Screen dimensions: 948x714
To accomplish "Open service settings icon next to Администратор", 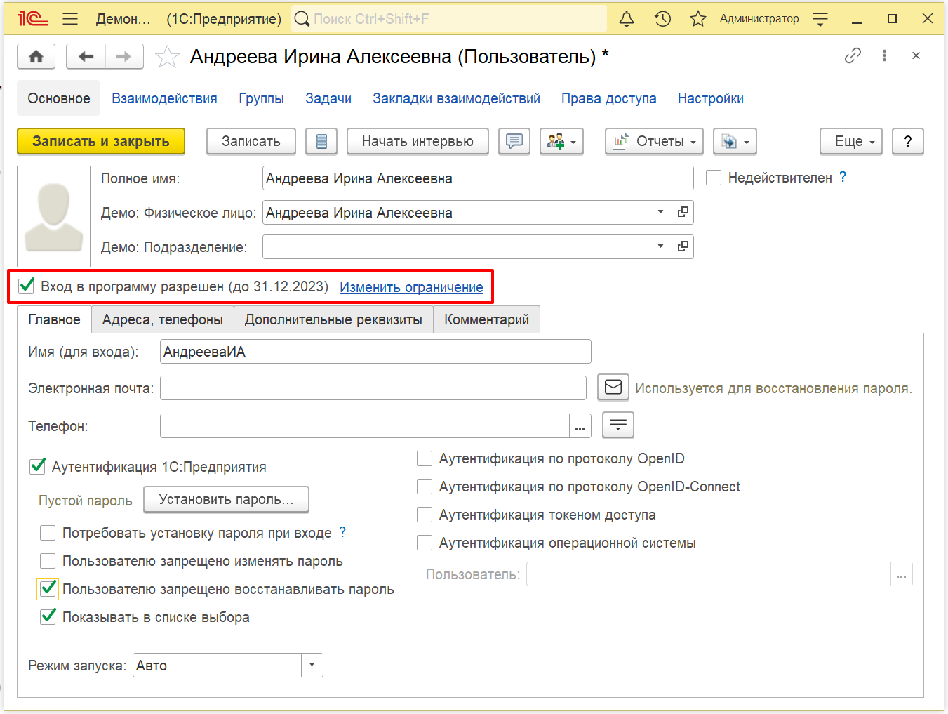I will click(820, 19).
